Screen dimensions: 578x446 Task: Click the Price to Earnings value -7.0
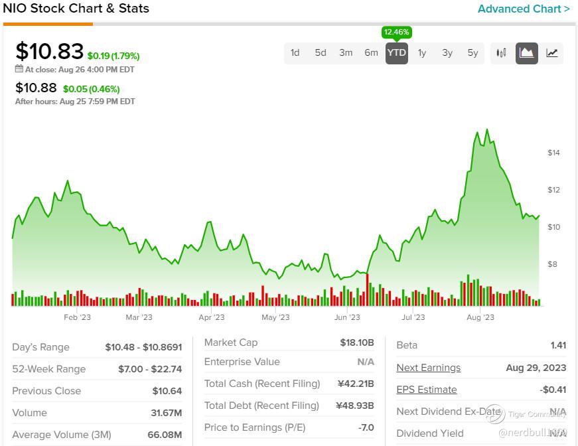[366, 427]
